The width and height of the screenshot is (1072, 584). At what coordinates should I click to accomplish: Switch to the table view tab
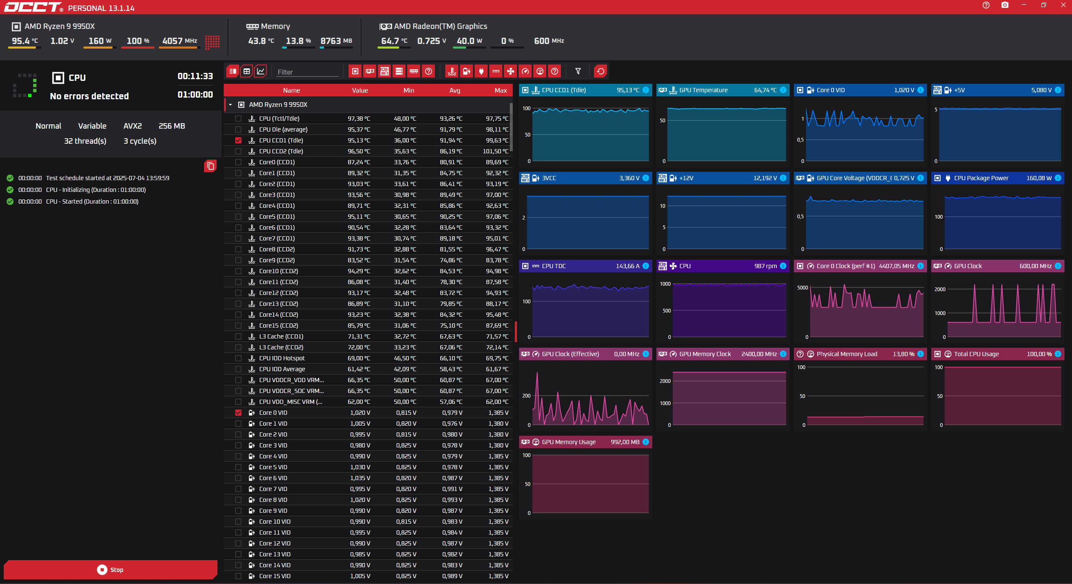(x=247, y=71)
